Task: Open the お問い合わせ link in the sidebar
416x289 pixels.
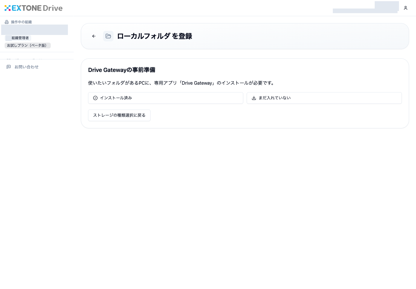Action: click(x=27, y=67)
